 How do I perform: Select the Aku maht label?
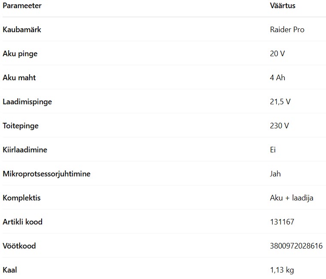[19, 78]
